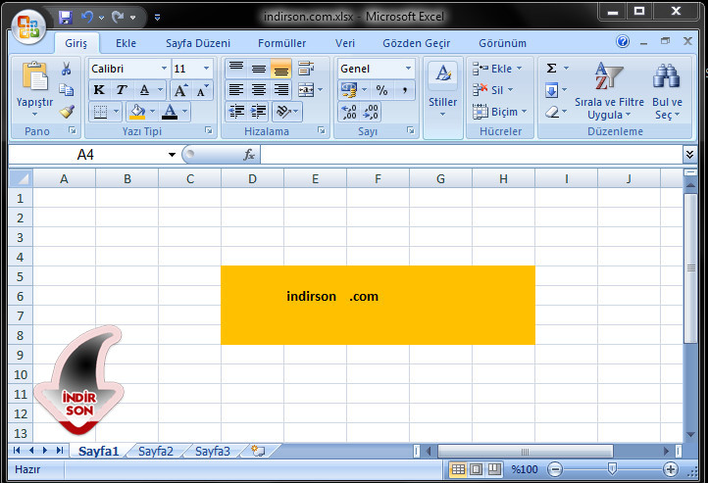Open the font size 11 dropdown
The height and width of the screenshot is (483, 708).
pos(206,69)
